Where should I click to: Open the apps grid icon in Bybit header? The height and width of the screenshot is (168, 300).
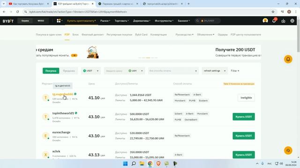click(x=59, y=21)
